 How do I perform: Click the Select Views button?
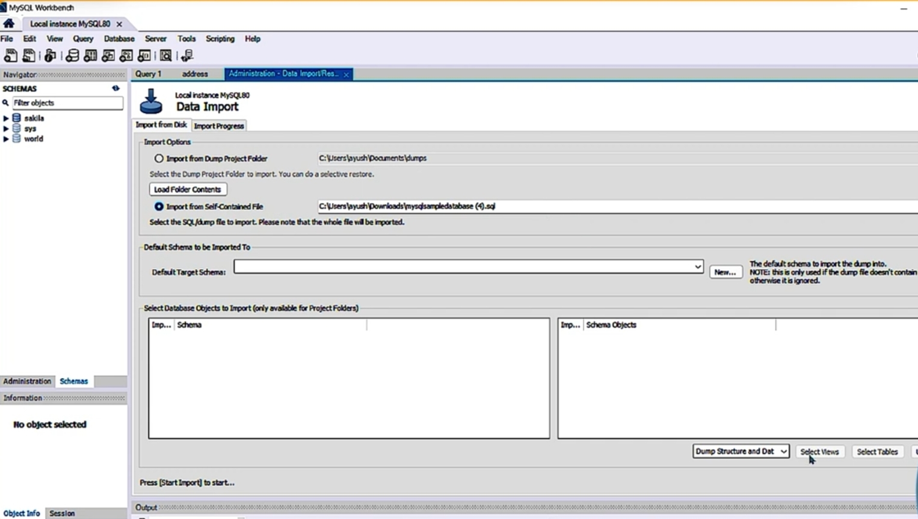pos(819,452)
